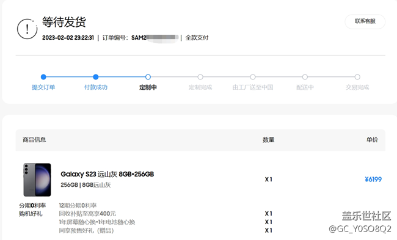Click the ¥6199 unit price
The image size is (397, 240).
(373, 180)
